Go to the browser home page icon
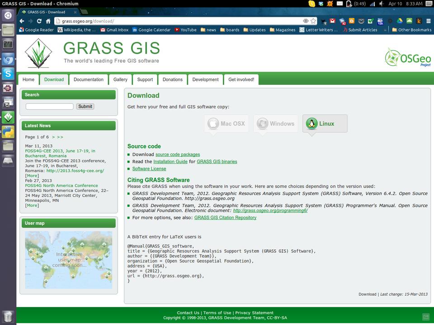 tap(48, 21)
